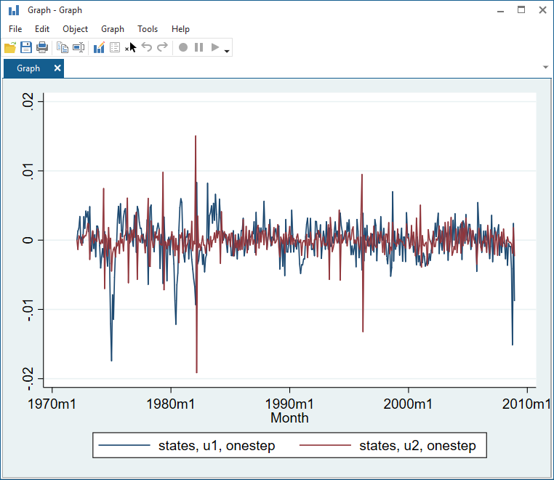Click the red u2 legend line sample
This screenshot has height=480, width=554.
(325, 445)
